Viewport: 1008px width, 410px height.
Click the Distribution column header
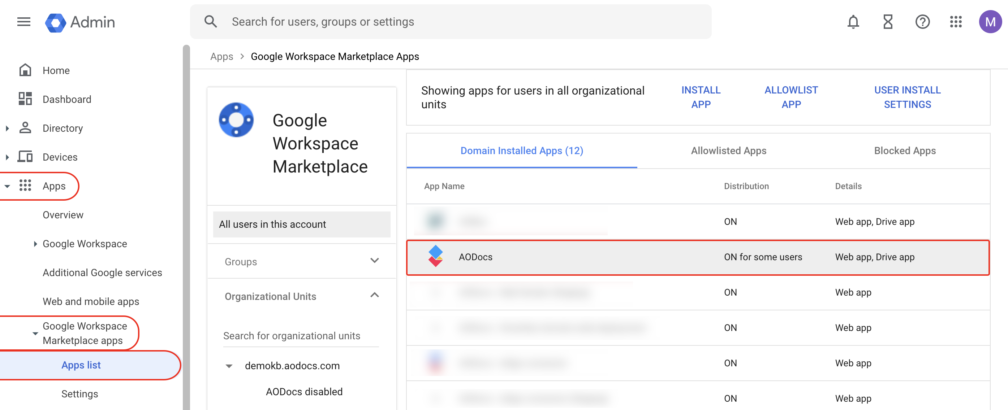point(746,186)
